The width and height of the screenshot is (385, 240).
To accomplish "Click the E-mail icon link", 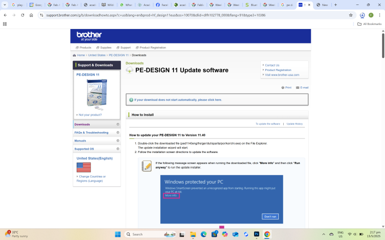I will pos(302,87).
